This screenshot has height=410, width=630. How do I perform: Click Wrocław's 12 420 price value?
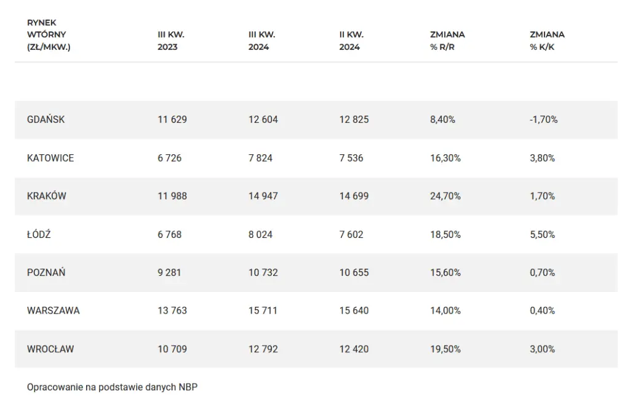(354, 349)
